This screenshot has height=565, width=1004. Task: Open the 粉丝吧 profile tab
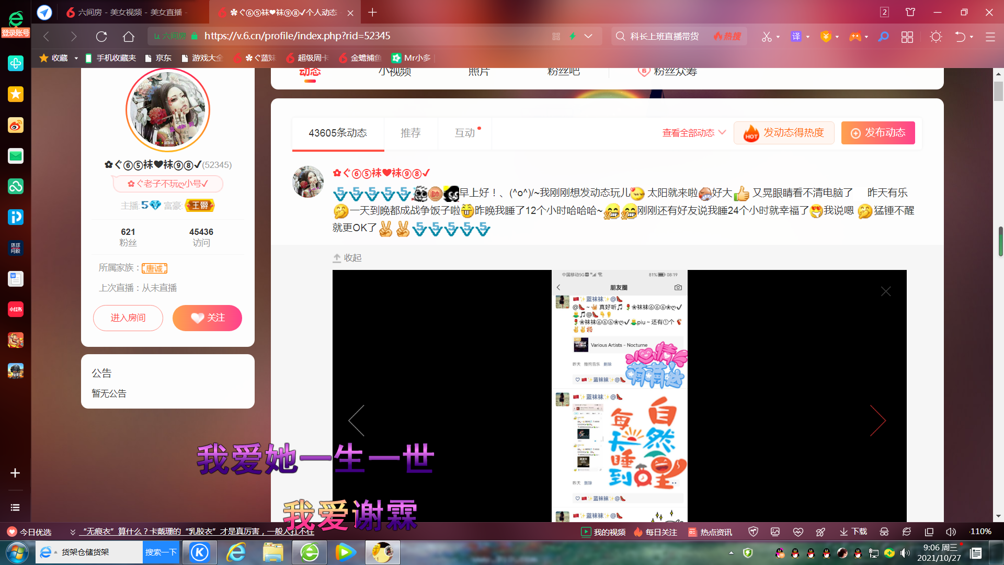coord(563,72)
